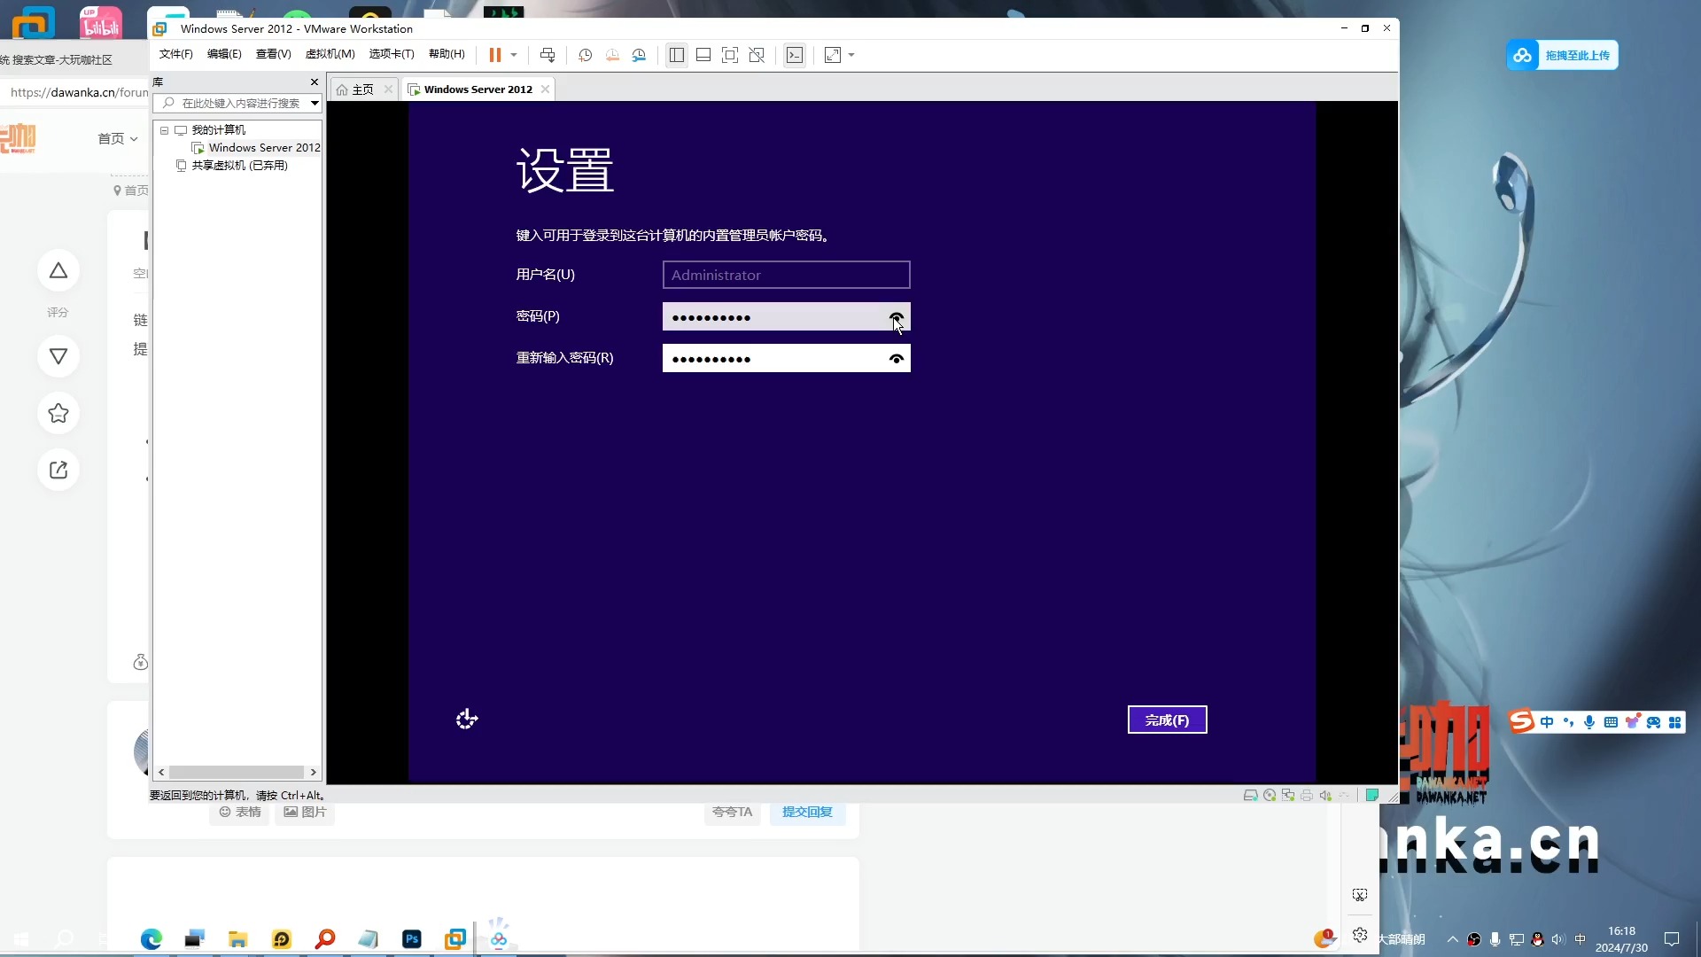Viewport: 1701px width, 957px height.
Task: Open the 虚拟机(M) menu
Action: pos(330,54)
